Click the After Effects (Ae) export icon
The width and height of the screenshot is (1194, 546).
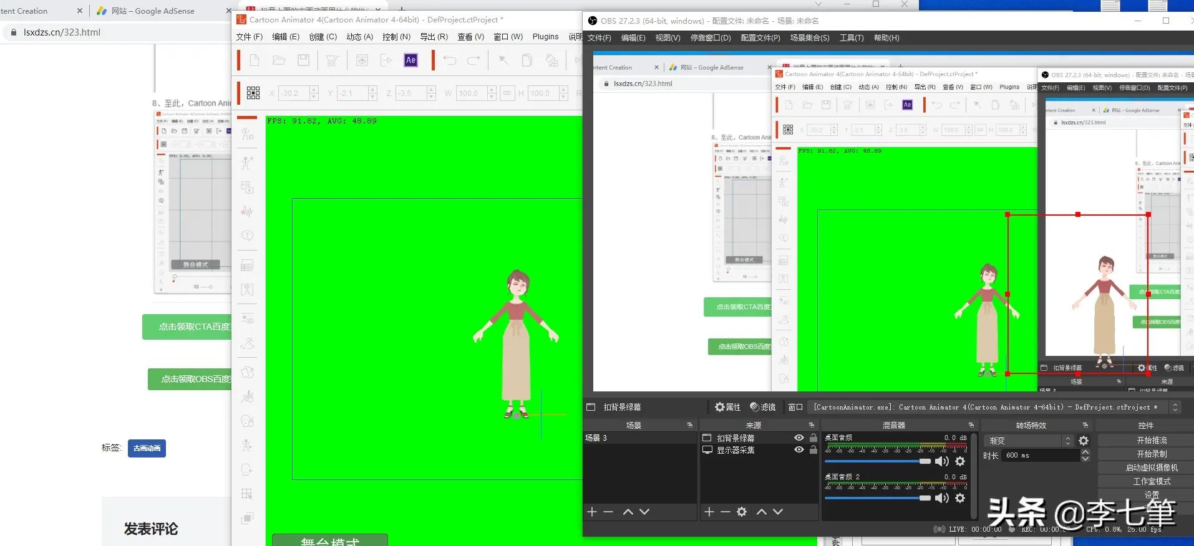[x=410, y=60]
